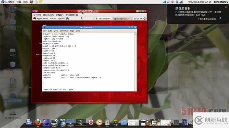Click the signal strength tray icon
The width and height of the screenshot is (229, 128).
tap(181, 2)
